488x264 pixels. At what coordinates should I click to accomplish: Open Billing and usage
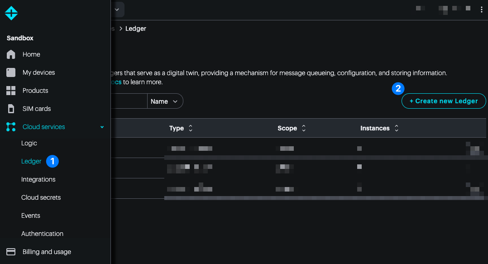click(x=47, y=252)
